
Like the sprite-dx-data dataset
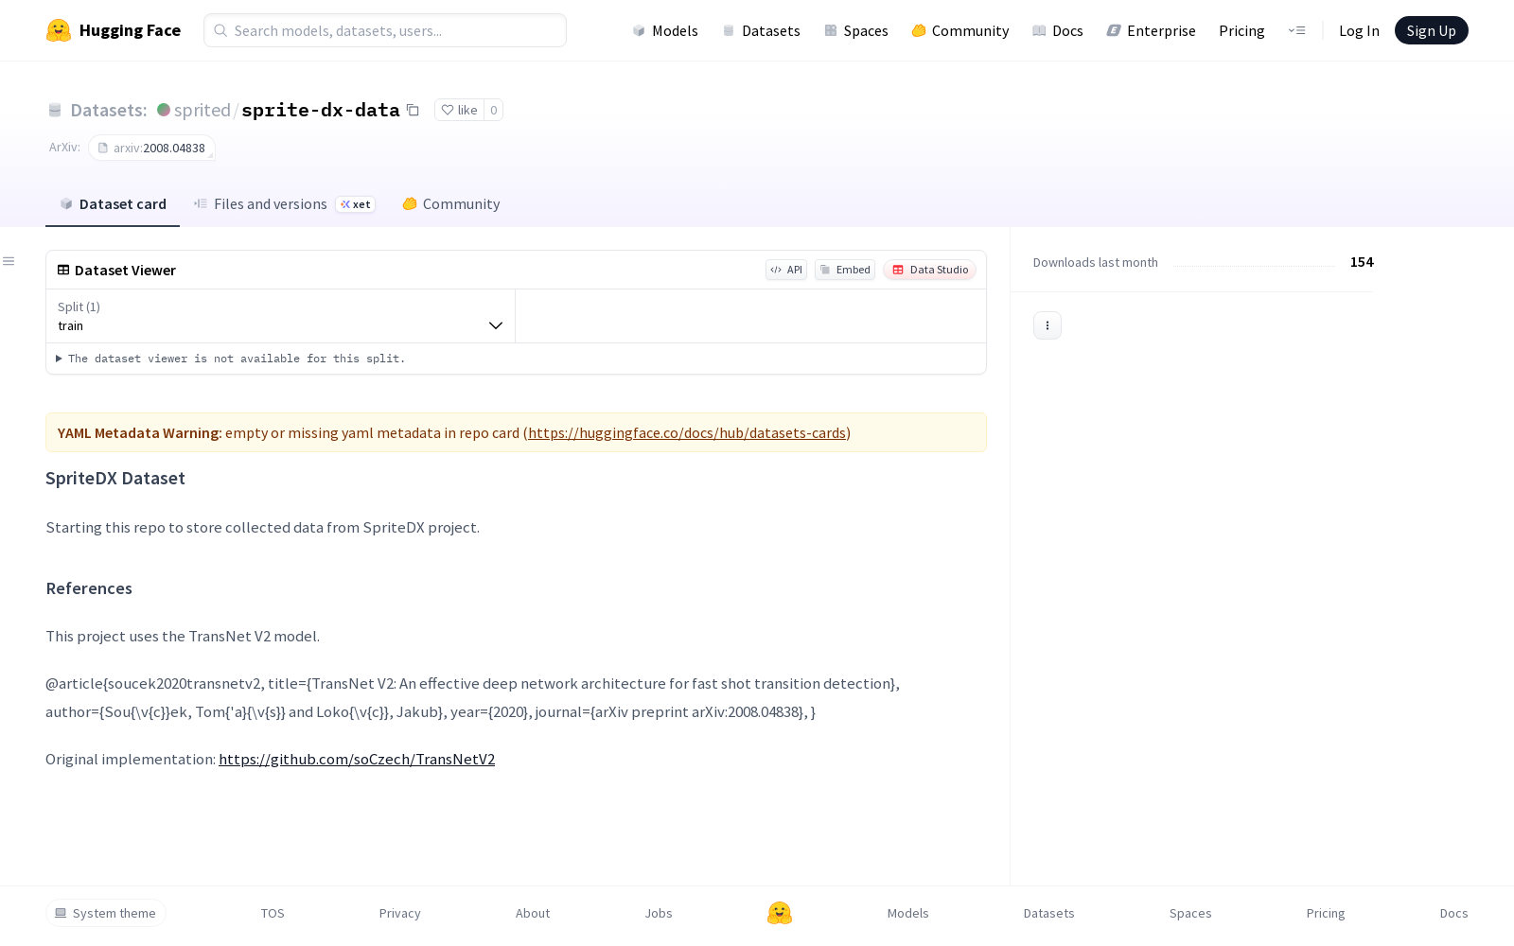pos(460,110)
